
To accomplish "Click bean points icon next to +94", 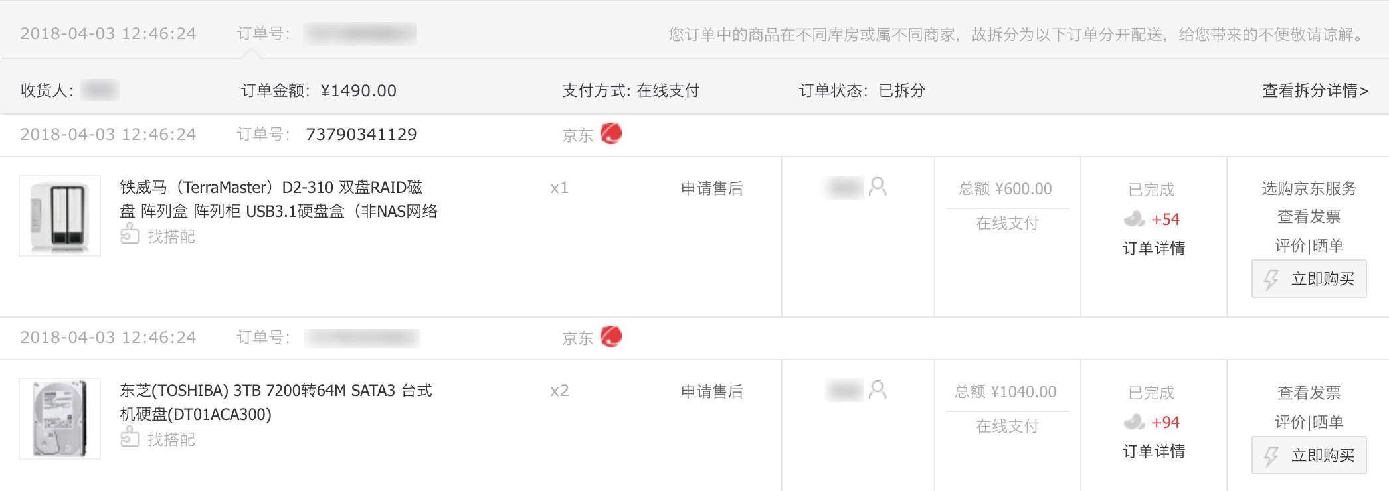I will pyautogui.click(x=1134, y=422).
